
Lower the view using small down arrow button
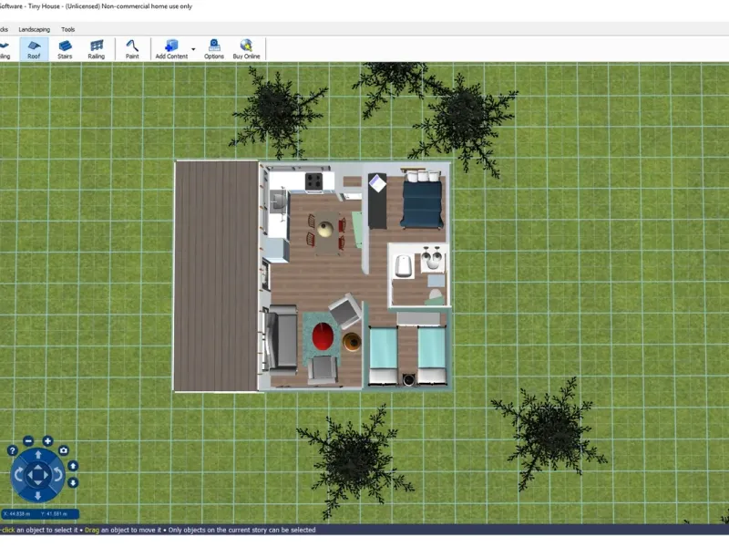click(73, 482)
